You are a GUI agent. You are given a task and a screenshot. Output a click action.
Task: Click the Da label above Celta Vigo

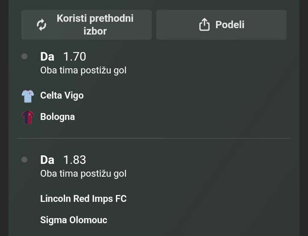47,56
